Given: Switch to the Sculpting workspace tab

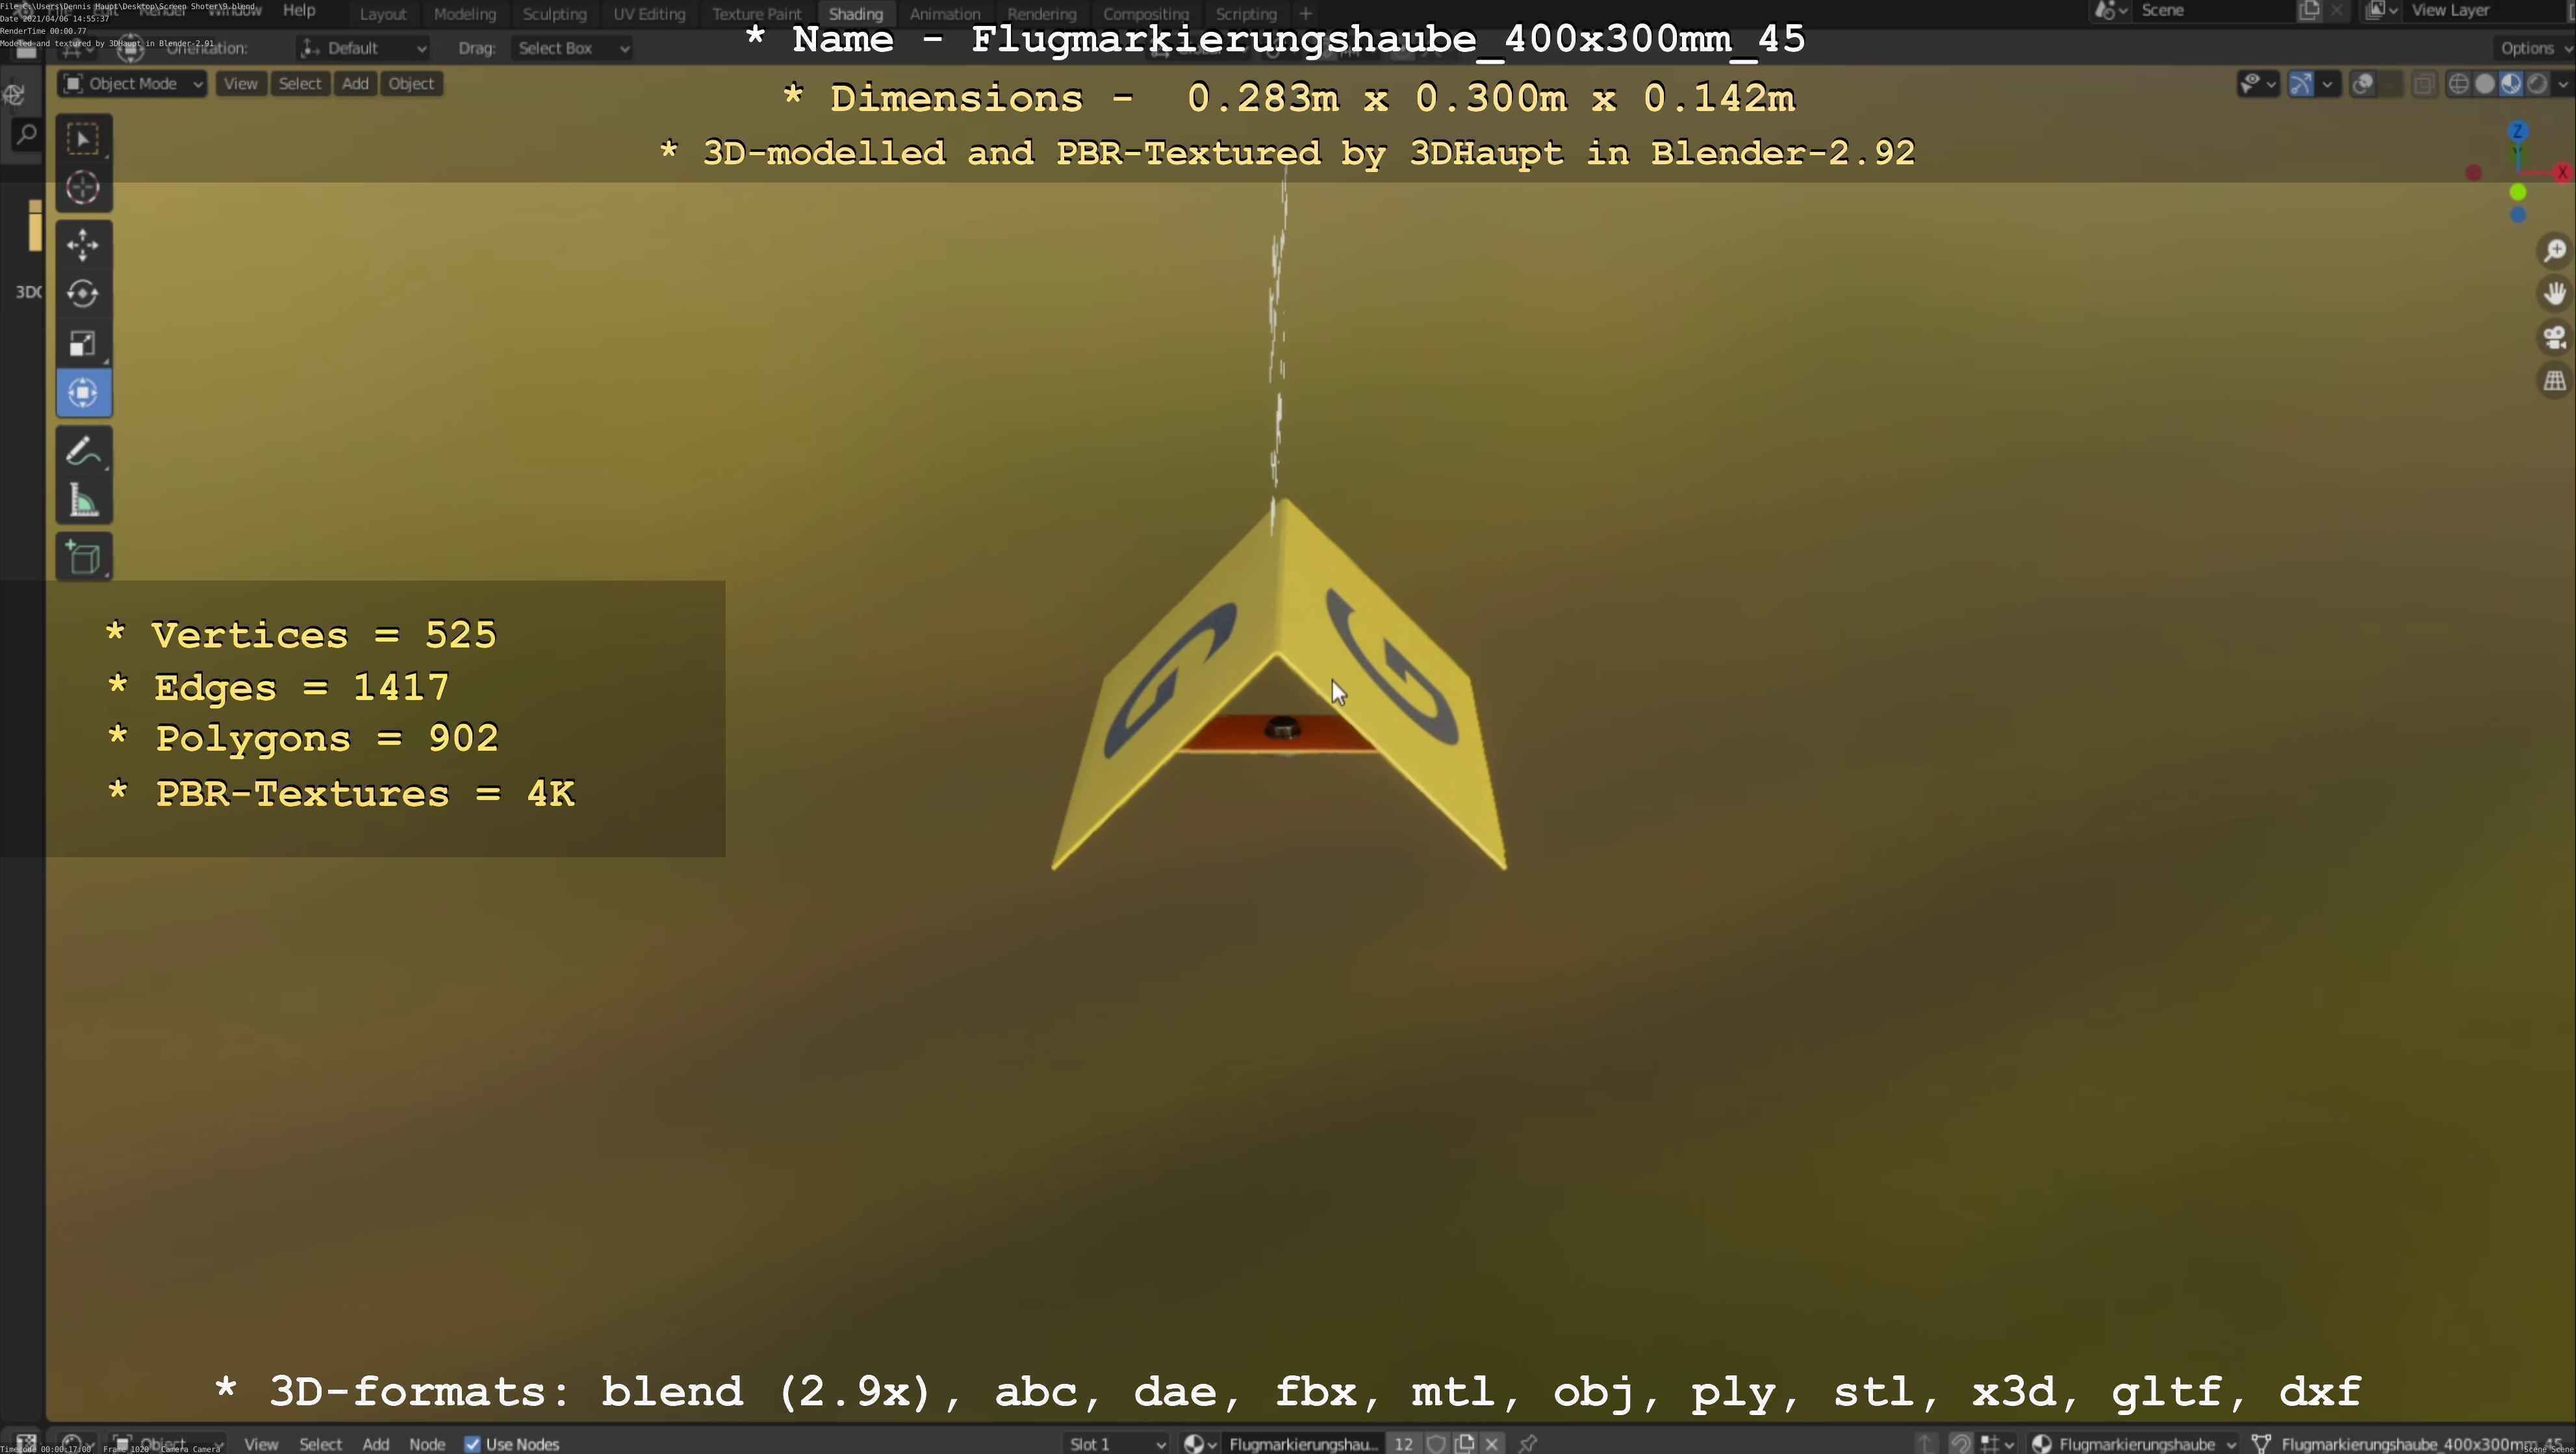Looking at the screenshot, I should [x=555, y=14].
